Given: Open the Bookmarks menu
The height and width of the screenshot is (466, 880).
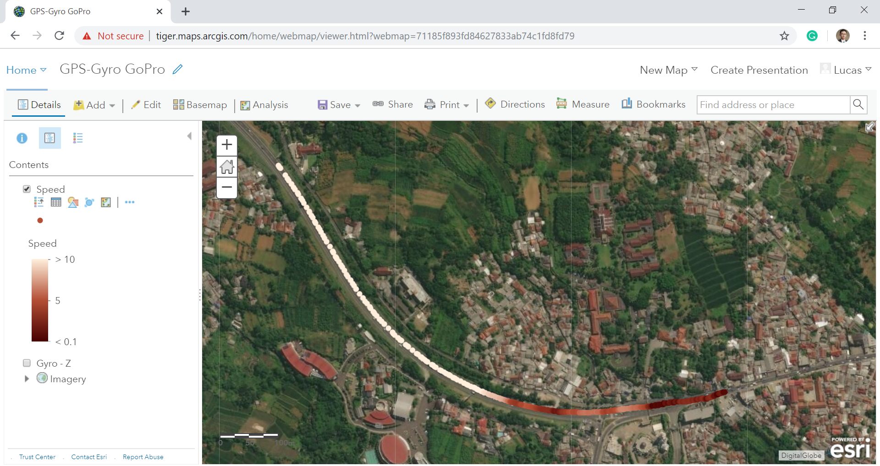Looking at the screenshot, I should click(654, 105).
